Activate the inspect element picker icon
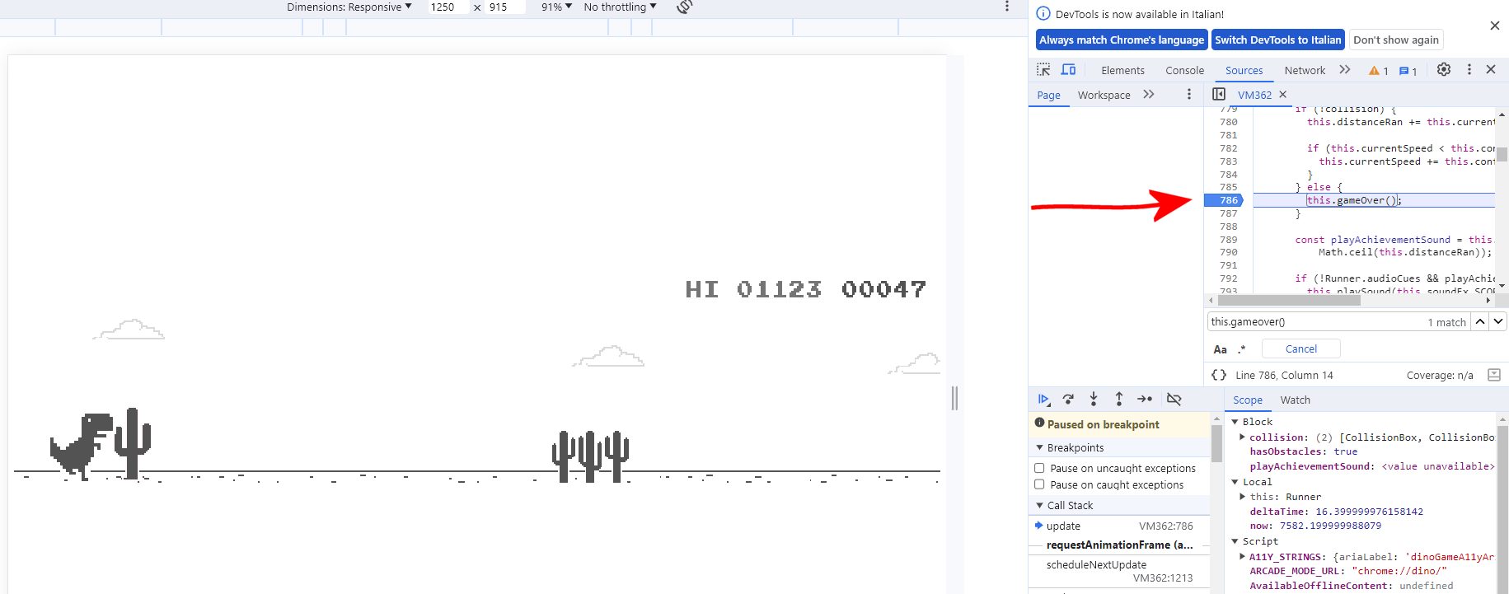Viewport: 1509px width, 594px height. click(1043, 70)
